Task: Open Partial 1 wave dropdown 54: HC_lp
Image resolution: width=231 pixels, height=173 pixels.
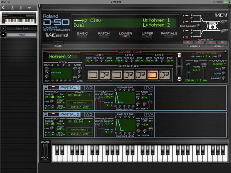Action: pos(79,95)
